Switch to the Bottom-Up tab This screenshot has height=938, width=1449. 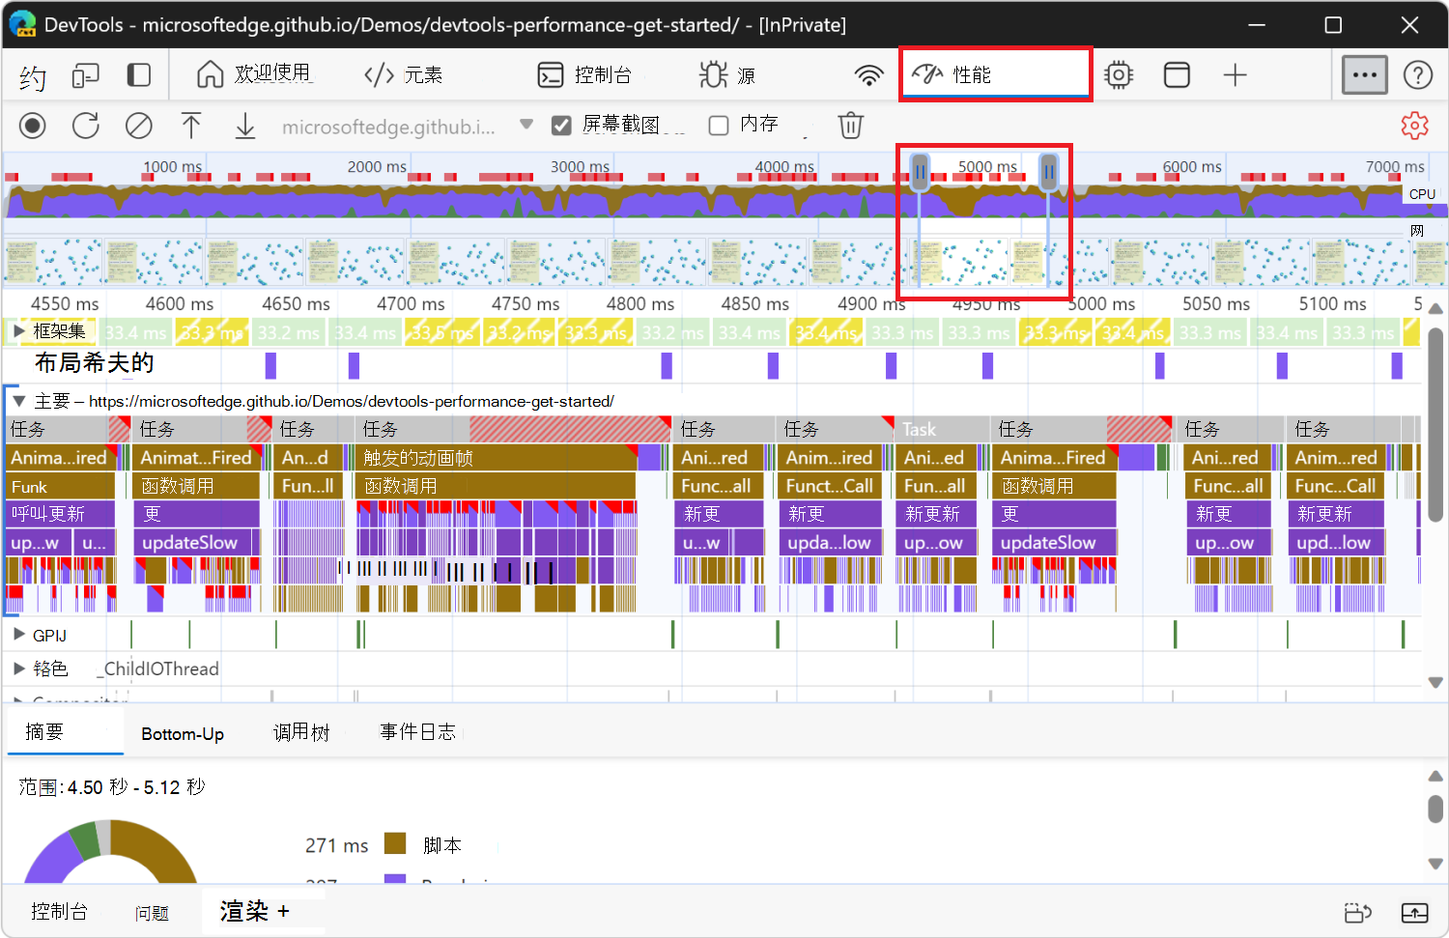point(183,733)
